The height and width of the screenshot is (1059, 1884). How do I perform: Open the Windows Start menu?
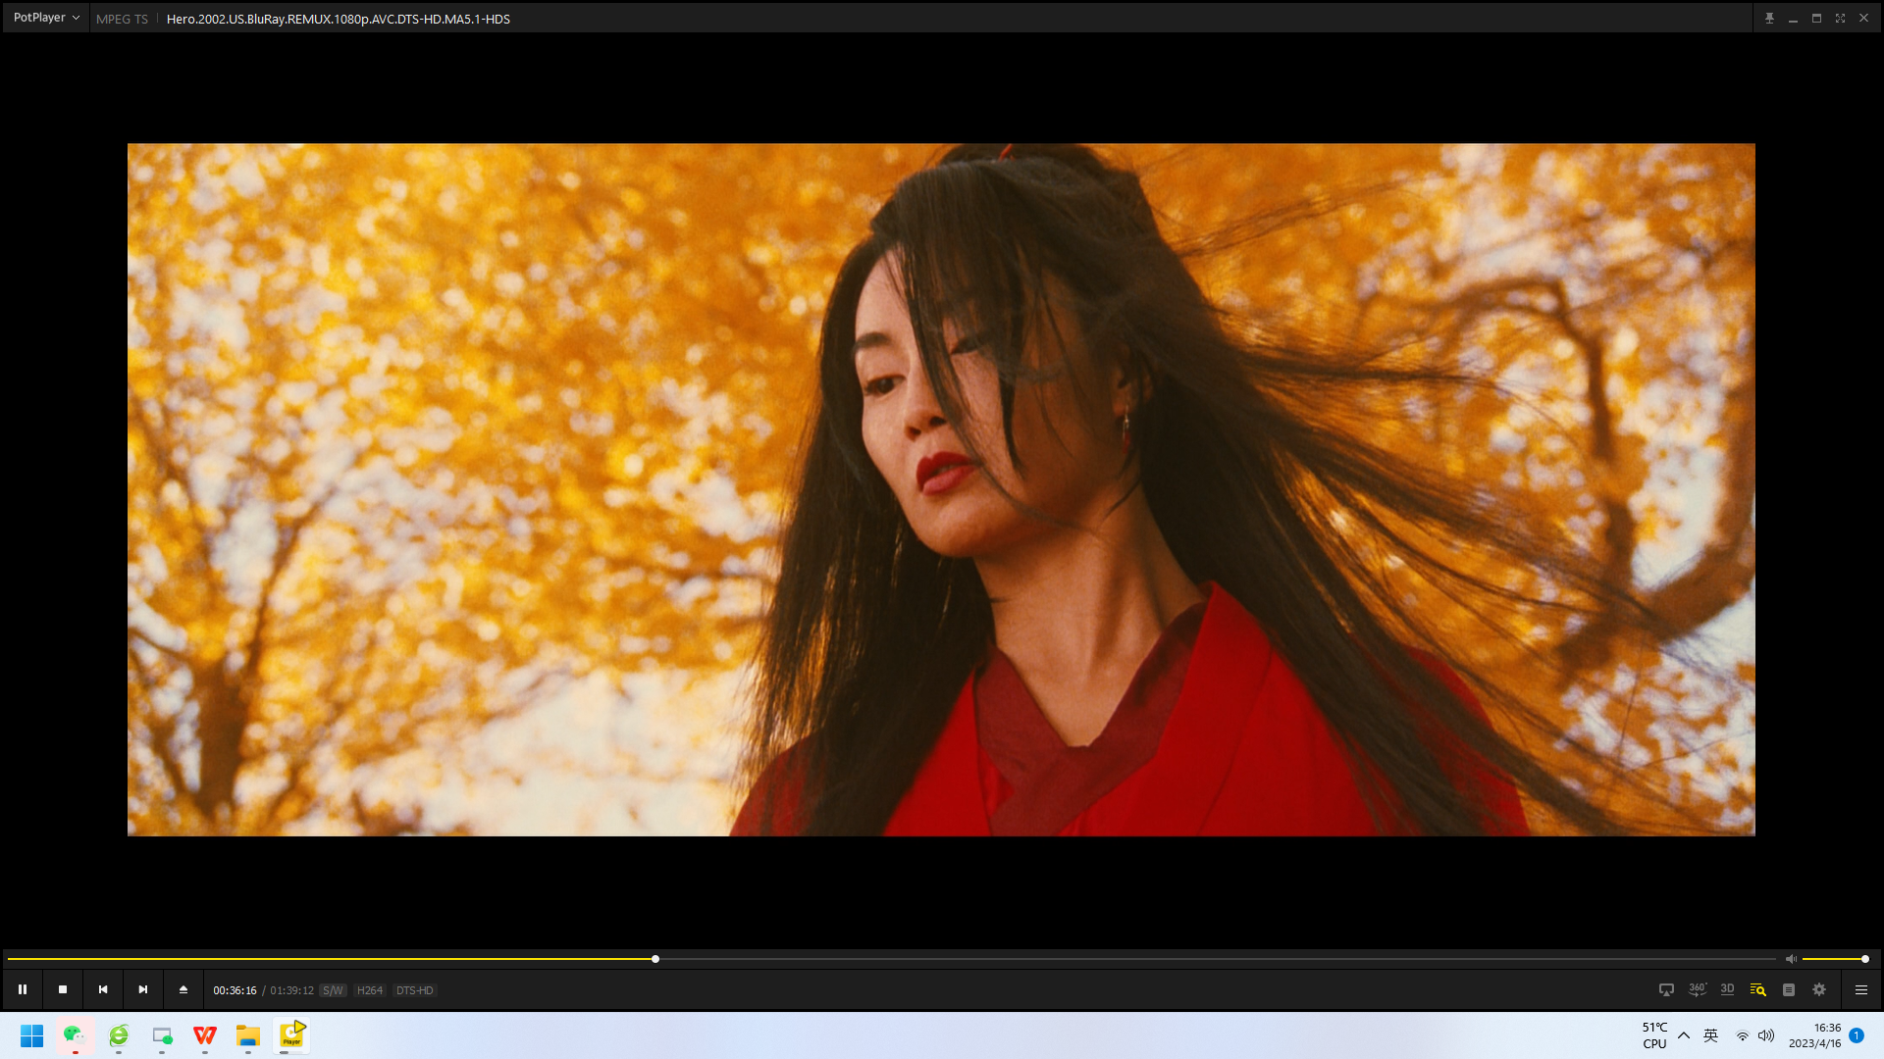tap(32, 1035)
